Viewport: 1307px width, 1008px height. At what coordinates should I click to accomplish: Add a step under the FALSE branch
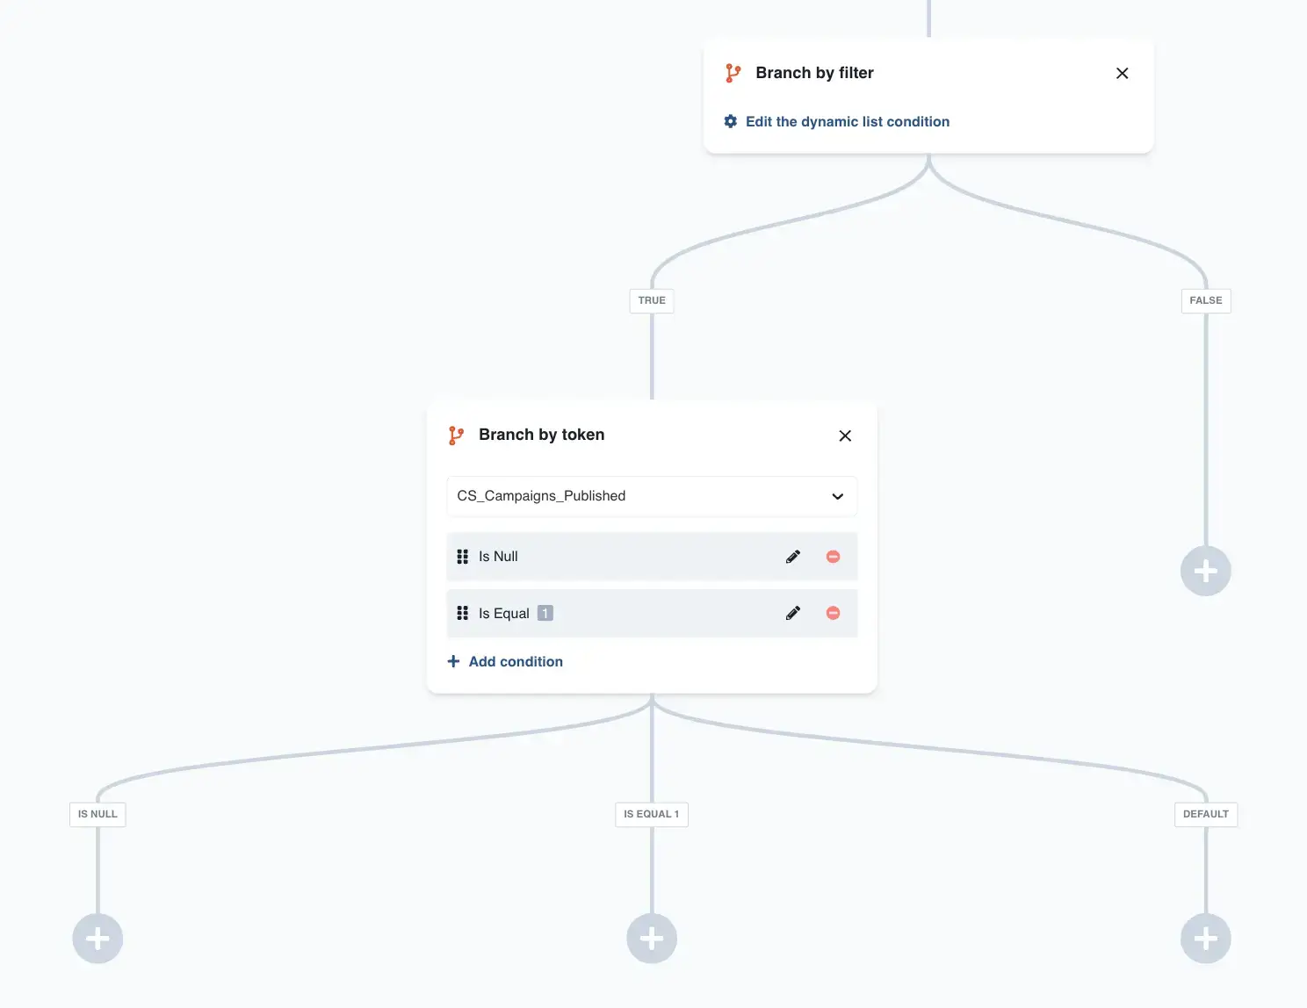click(x=1206, y=571)
